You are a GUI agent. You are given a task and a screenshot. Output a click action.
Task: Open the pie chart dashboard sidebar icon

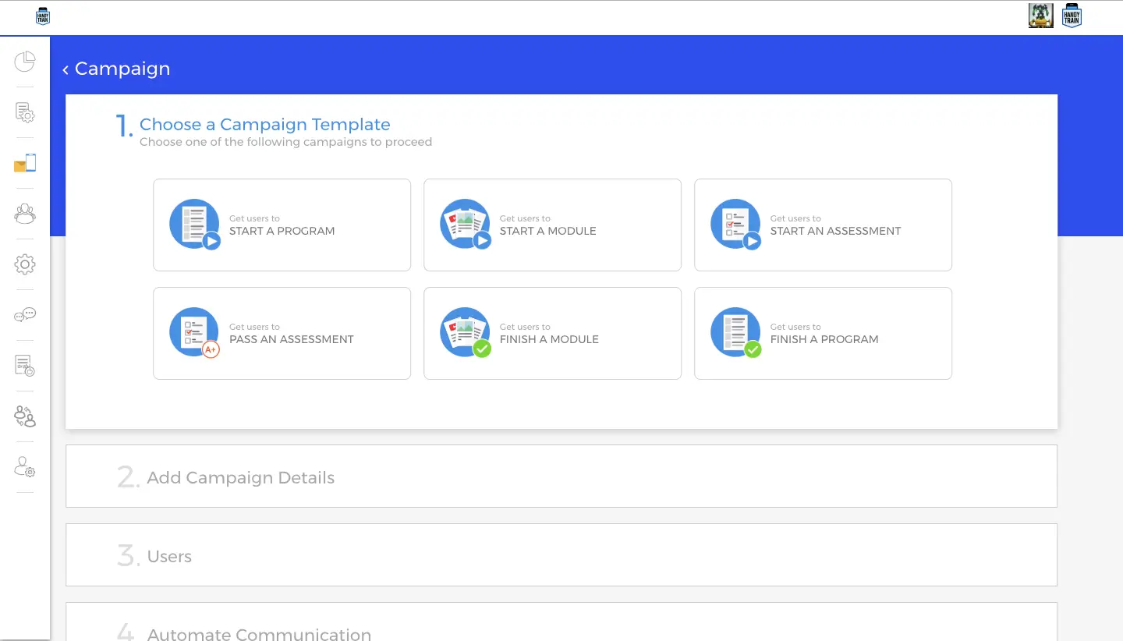point(25,62)
